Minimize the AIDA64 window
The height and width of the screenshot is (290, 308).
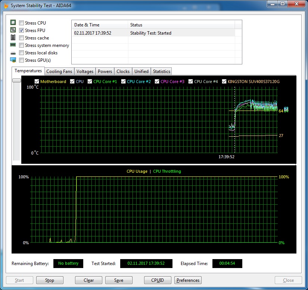click(273, 4)
